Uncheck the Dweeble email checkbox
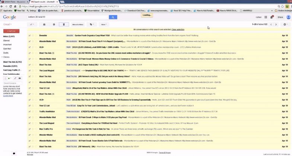292x156 pixels. tap(29, 36)
